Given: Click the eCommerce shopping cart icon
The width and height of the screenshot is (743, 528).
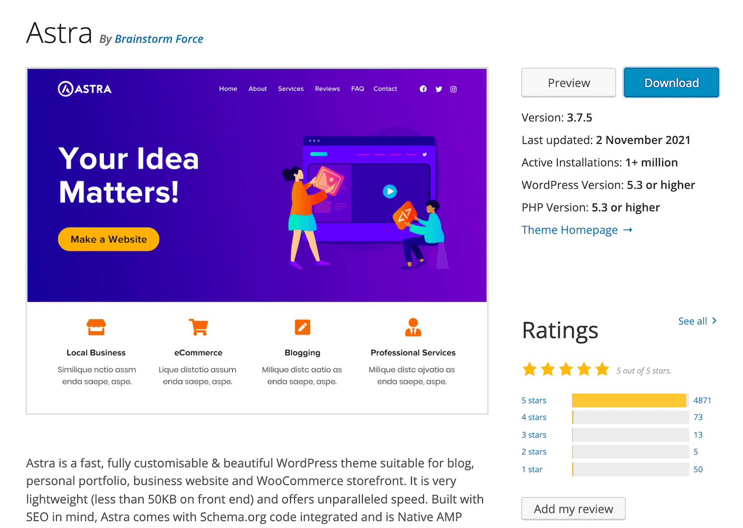Looking at the screenshot, I should pyautogui.click(x=198, y=327).
